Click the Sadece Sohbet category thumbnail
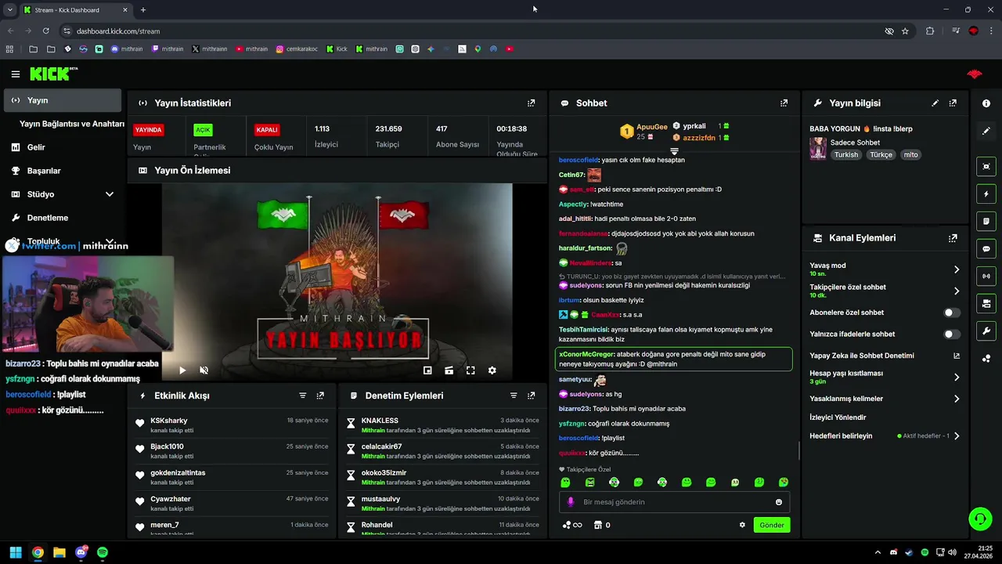1002x564 pixels. [x=818, y=148]
